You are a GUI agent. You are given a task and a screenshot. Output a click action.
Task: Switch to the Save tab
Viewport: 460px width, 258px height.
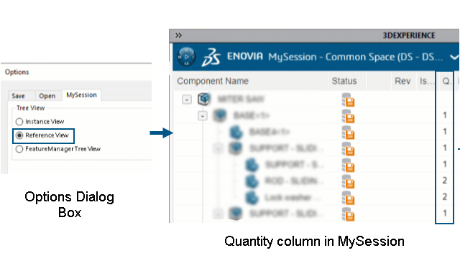18,96
